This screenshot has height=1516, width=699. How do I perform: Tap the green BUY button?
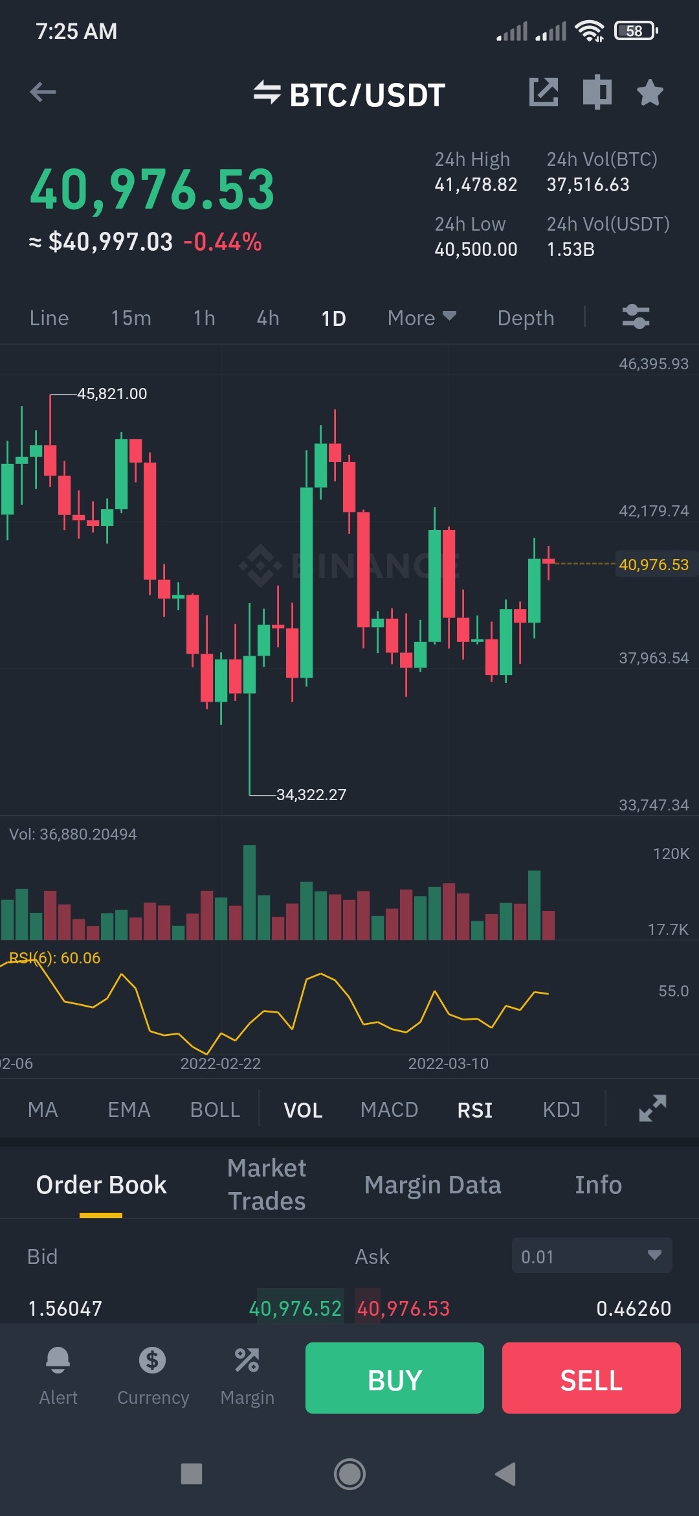pos(395,1378)
